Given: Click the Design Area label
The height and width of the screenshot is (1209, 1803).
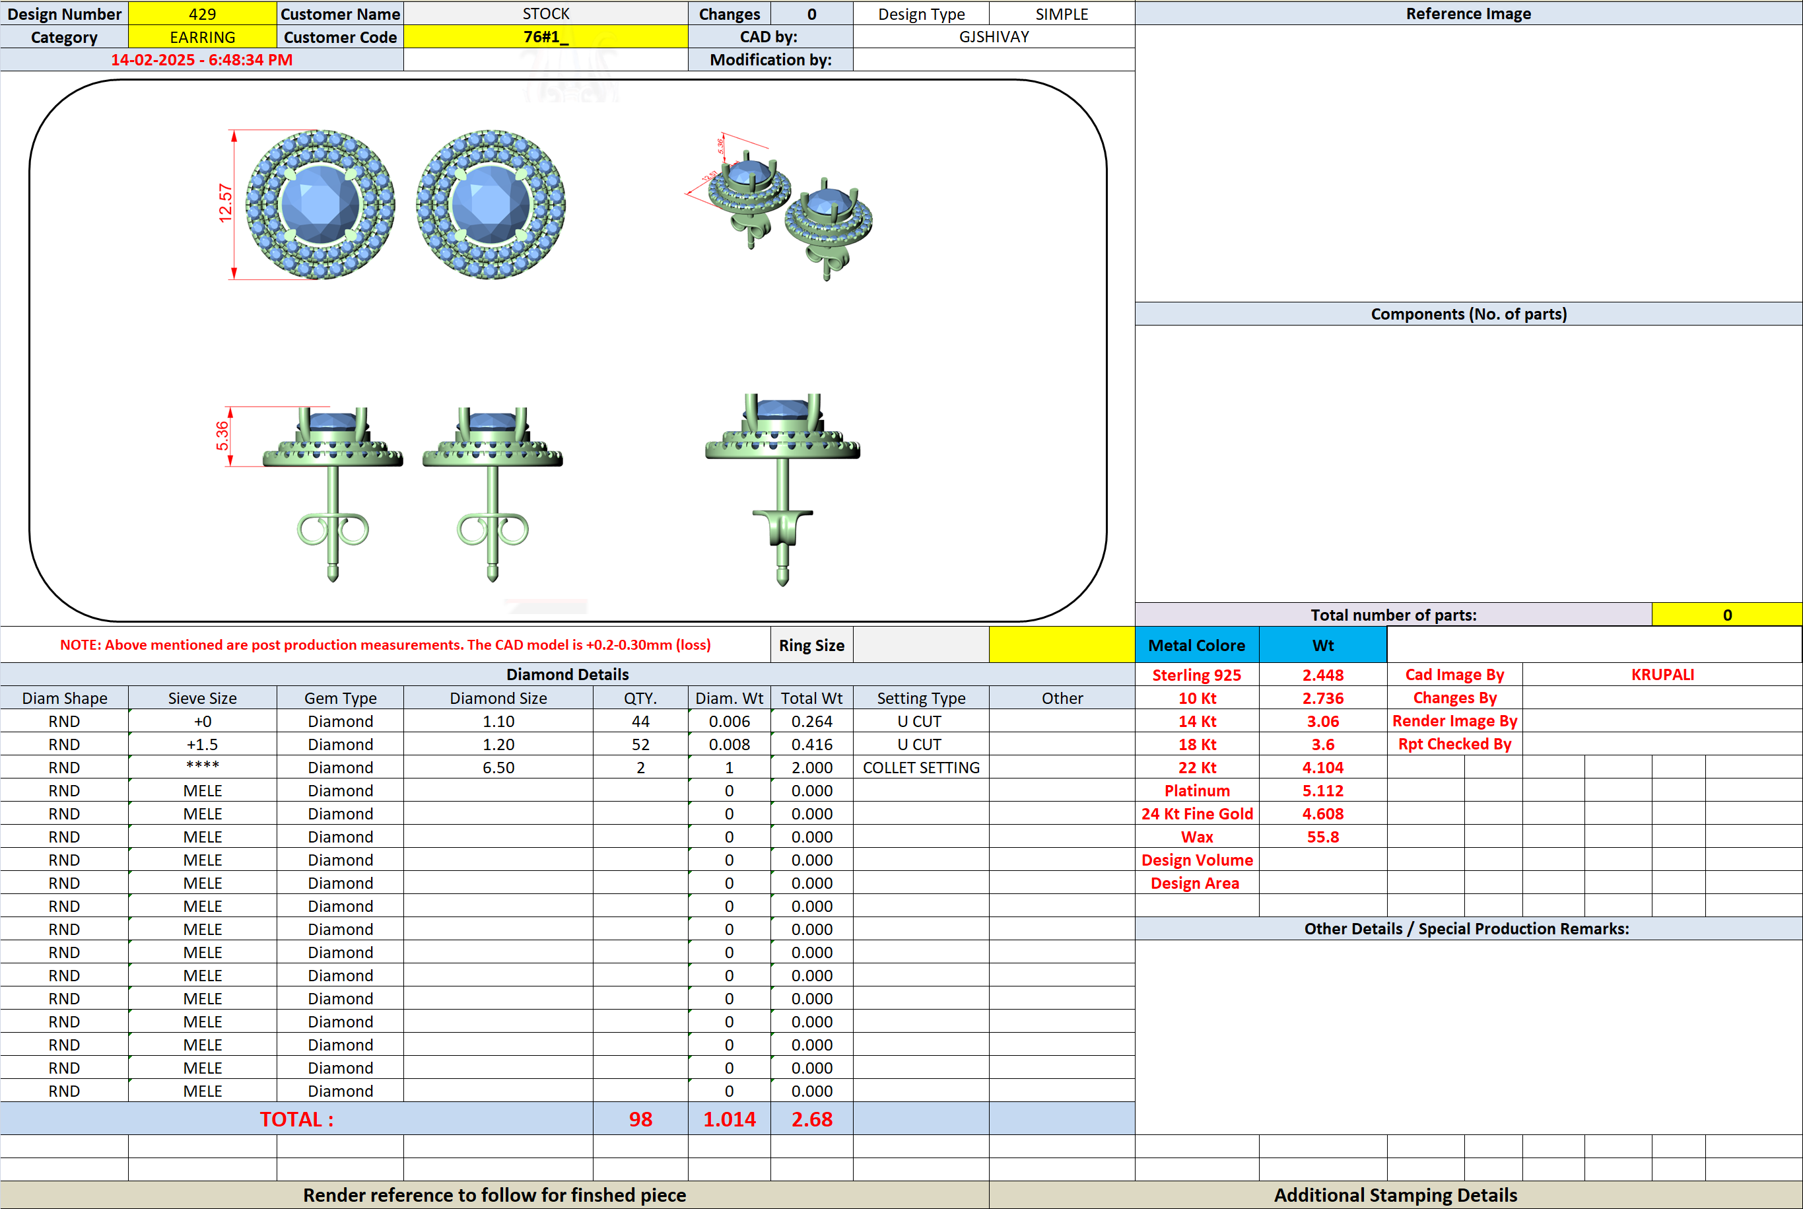Looking at the screenshot, I should click(x=1196, y=883).
